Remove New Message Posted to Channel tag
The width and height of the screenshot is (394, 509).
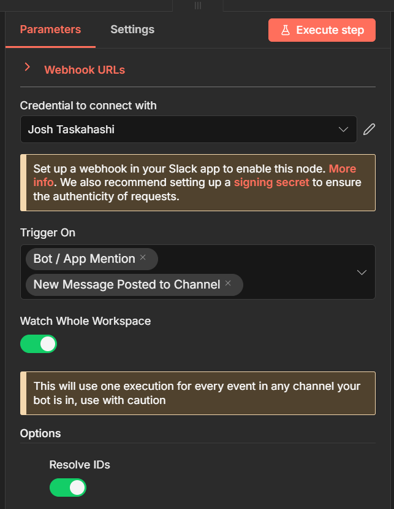(228, 284)
